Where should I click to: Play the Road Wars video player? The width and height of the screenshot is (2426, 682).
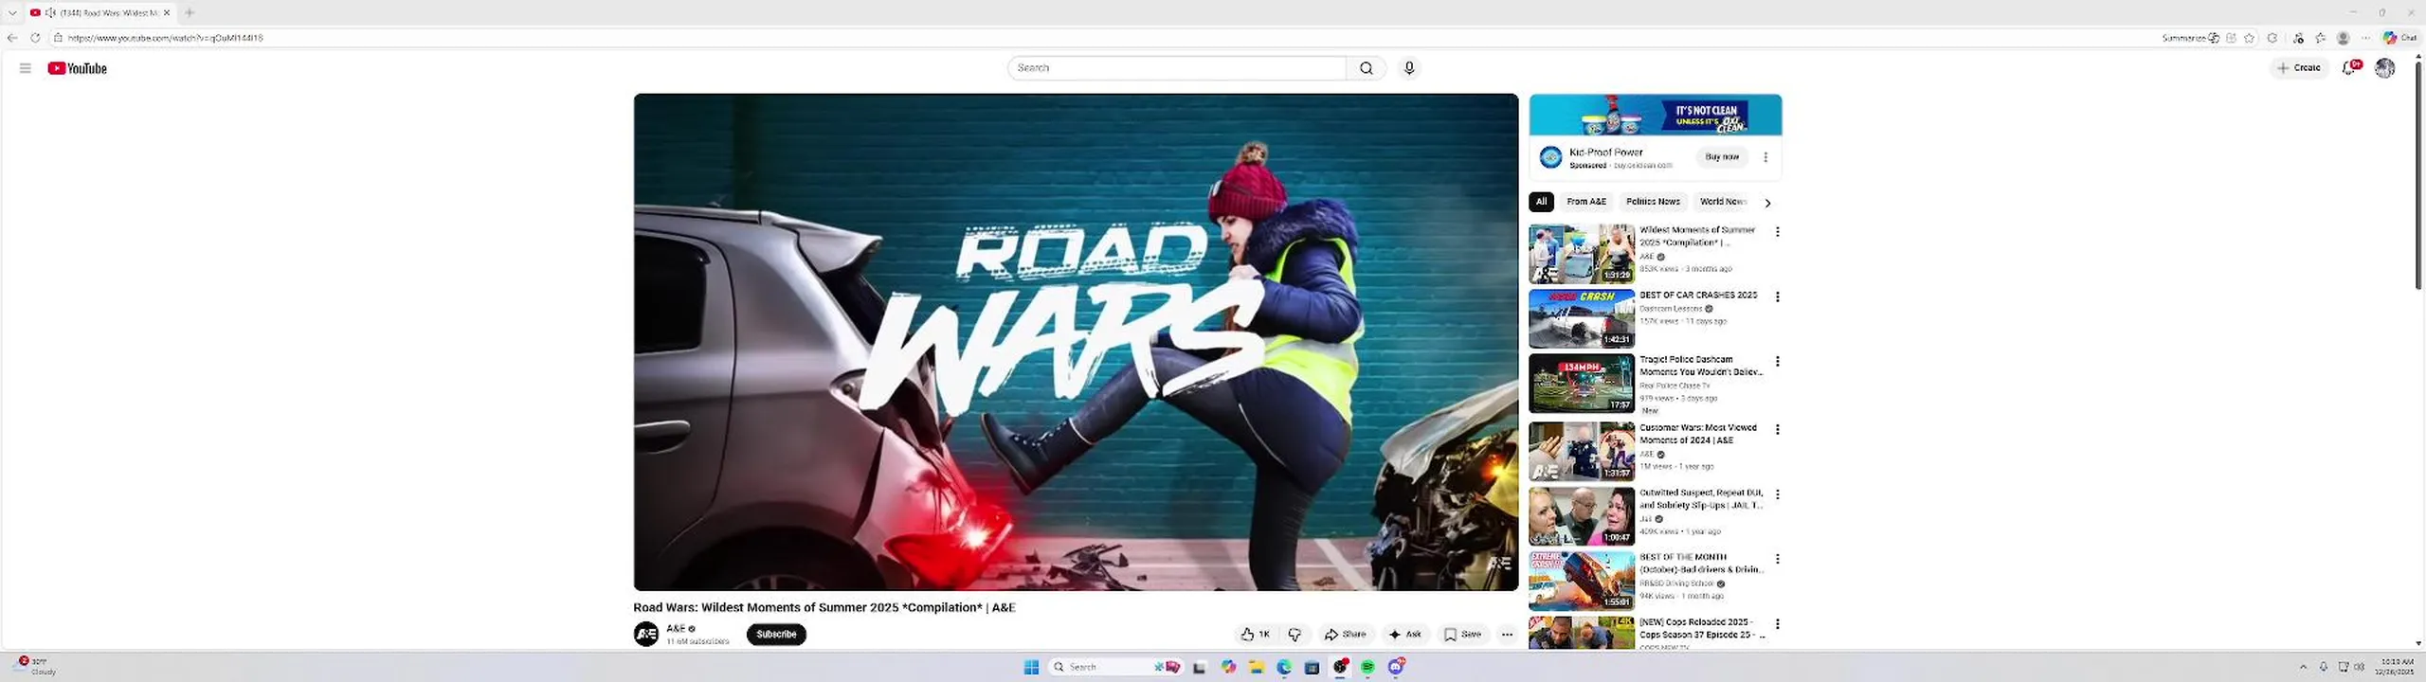(x=1076, y=342)
